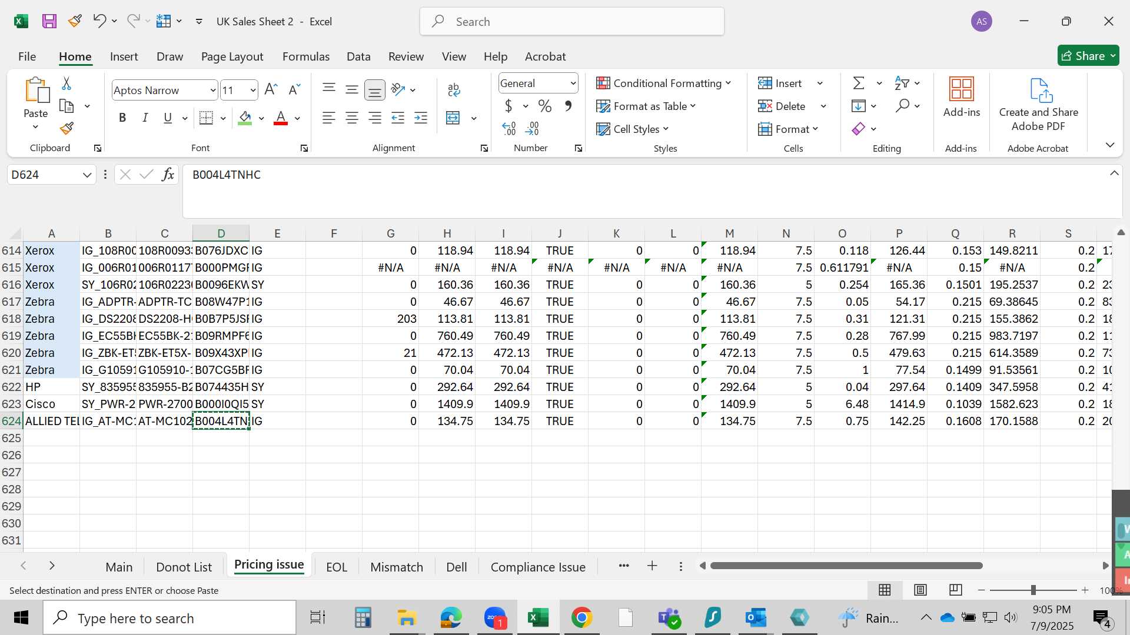
Task: Open the Paste options dropdown arrow
Action: (35, 127)
